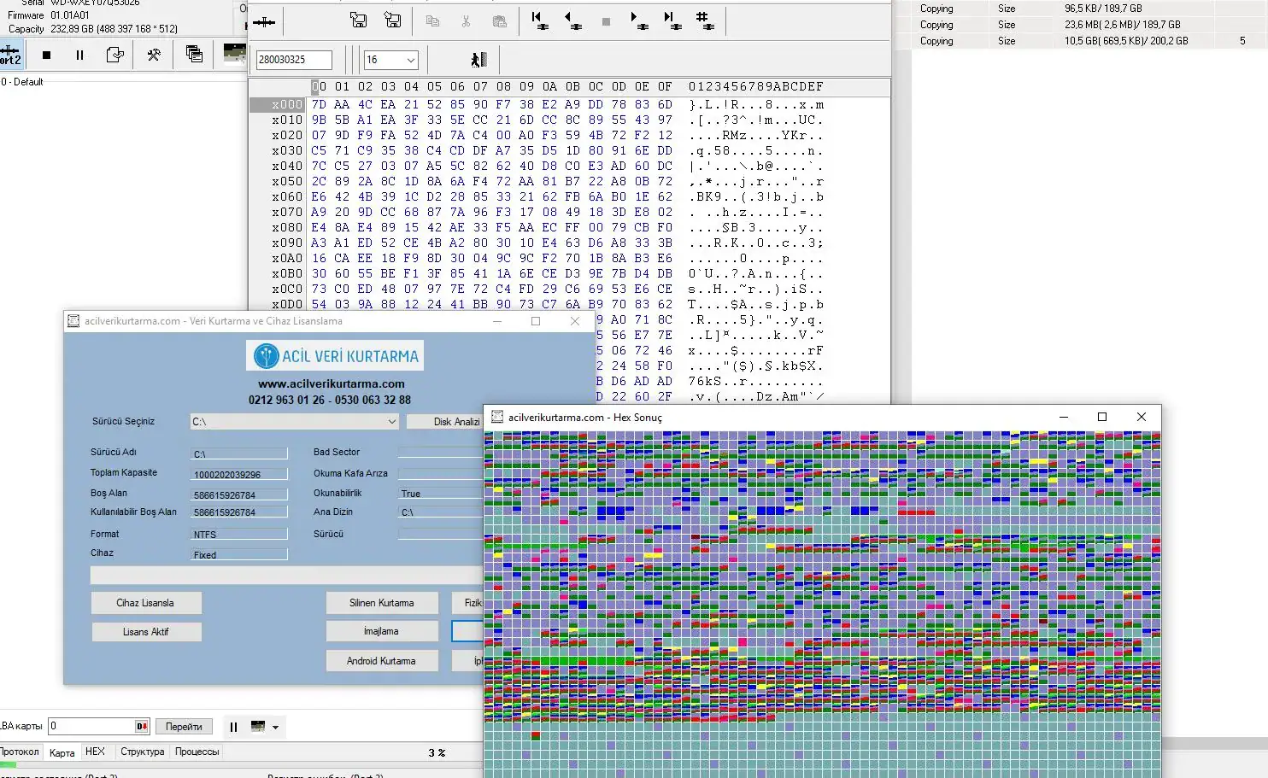Image resolution: width=1268 pixels, height=778 pixels.
Task: Click the Перейти button
Action: pyautogui.click(x=184, y=727)
